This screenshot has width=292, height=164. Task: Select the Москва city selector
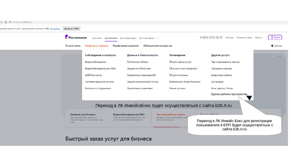tap(277, 46)
